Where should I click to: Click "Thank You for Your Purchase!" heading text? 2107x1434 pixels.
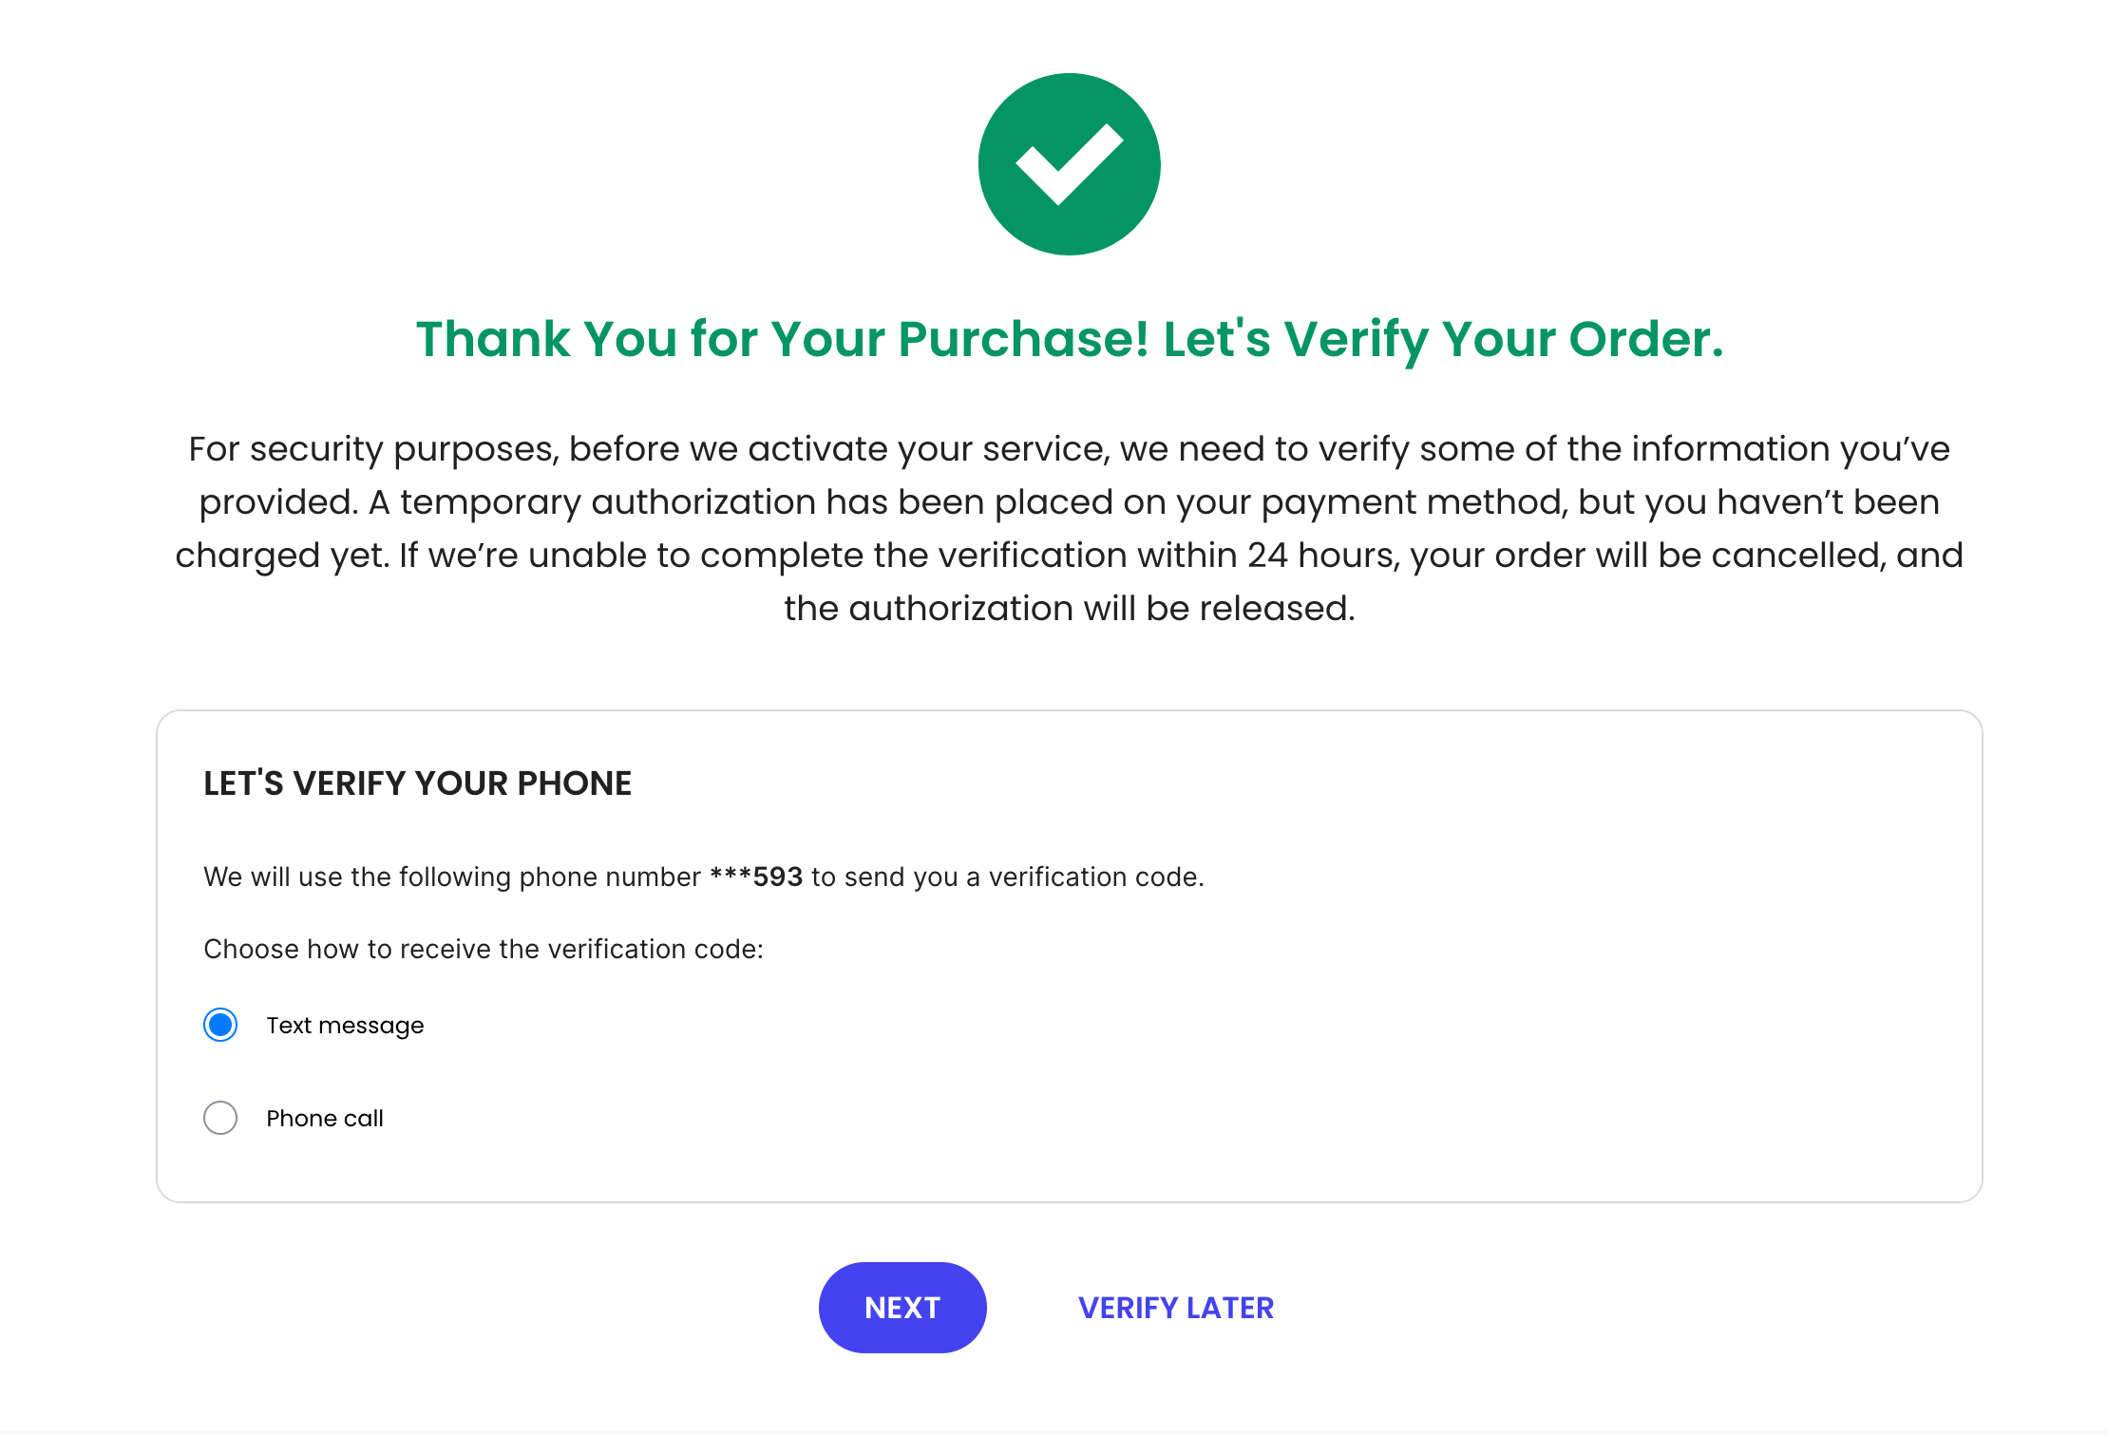pyautogui.click(x=782, y=339)
